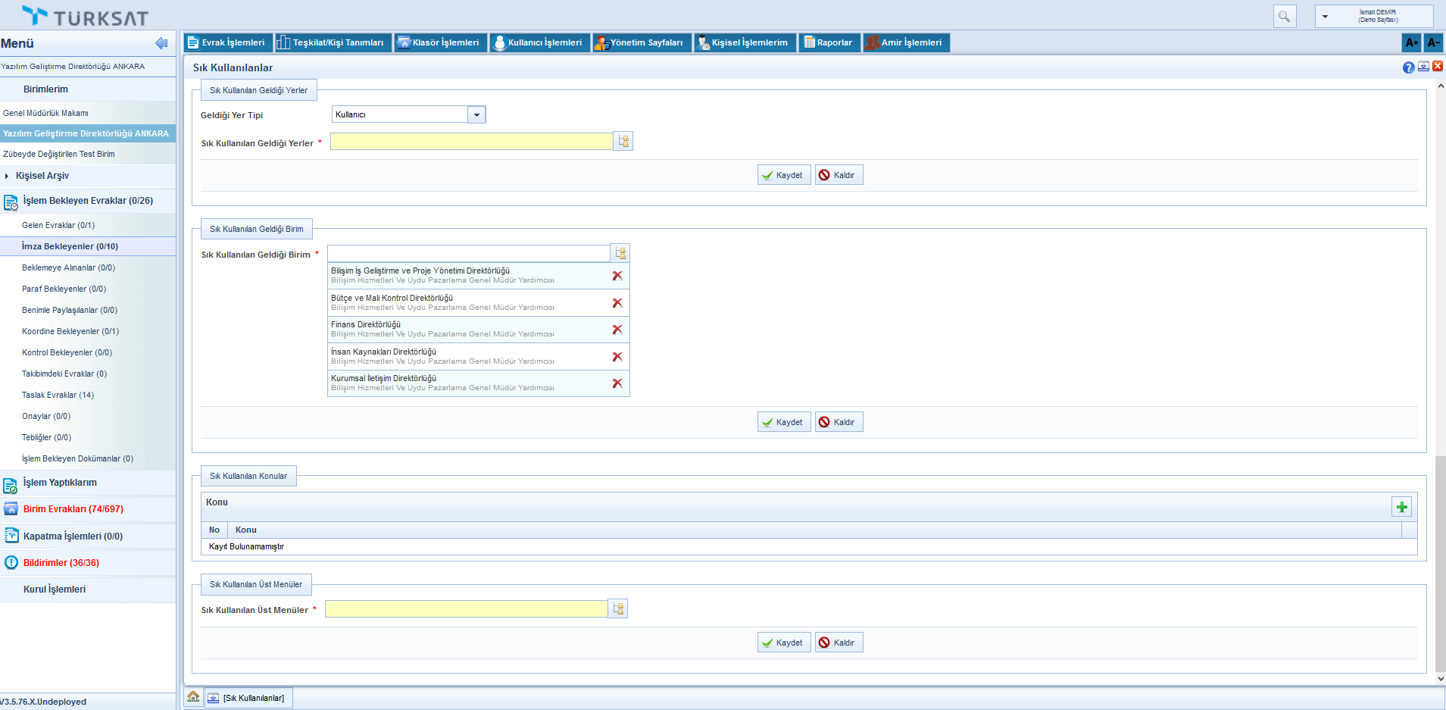Image resolution: width=1446 pixels, height=710 pixels.
Task: Open İmza Bekleyenler (0/10) list
Action: coord(70,246)
